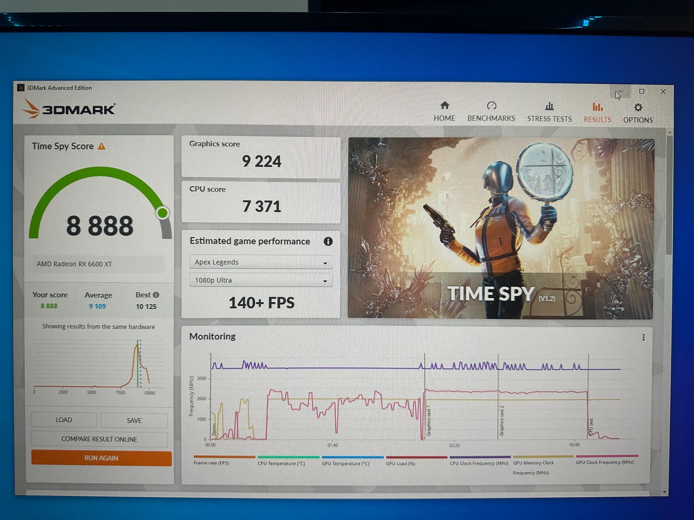Open the Apex Legends game dropdown
The height and width of the screenshot is (520, 694).
[261, 262]
